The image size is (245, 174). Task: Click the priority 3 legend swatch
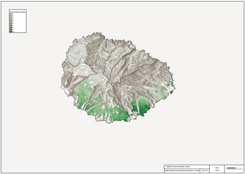[x=11, y=18]
